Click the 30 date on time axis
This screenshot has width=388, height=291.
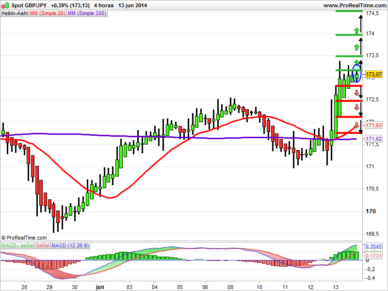click(x=75, y=287)
